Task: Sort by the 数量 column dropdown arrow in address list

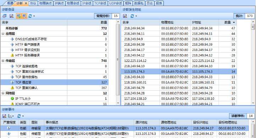Action: pyautogui.click(x=234, y=22)
